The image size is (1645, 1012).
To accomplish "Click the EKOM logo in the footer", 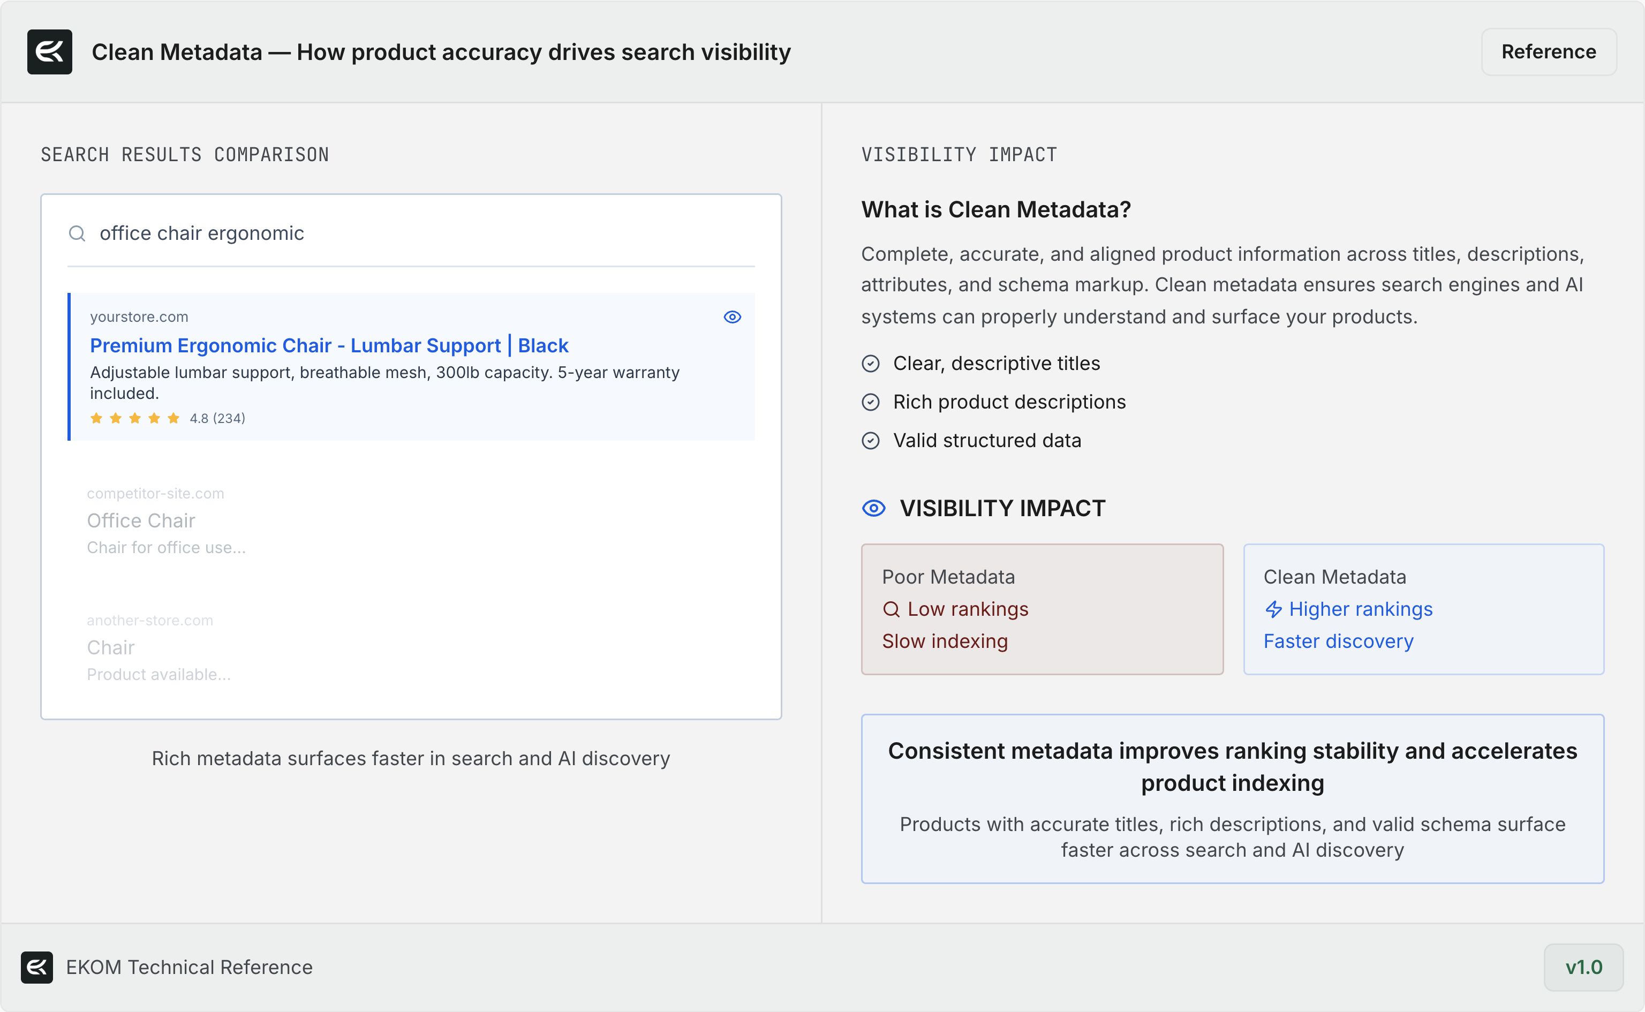I will pos(37,967).
